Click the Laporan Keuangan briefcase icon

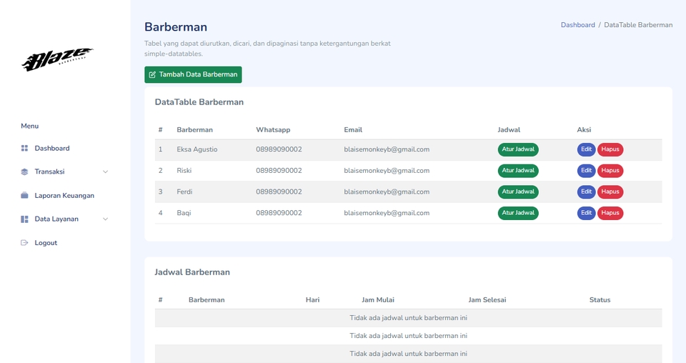[24, 196]
